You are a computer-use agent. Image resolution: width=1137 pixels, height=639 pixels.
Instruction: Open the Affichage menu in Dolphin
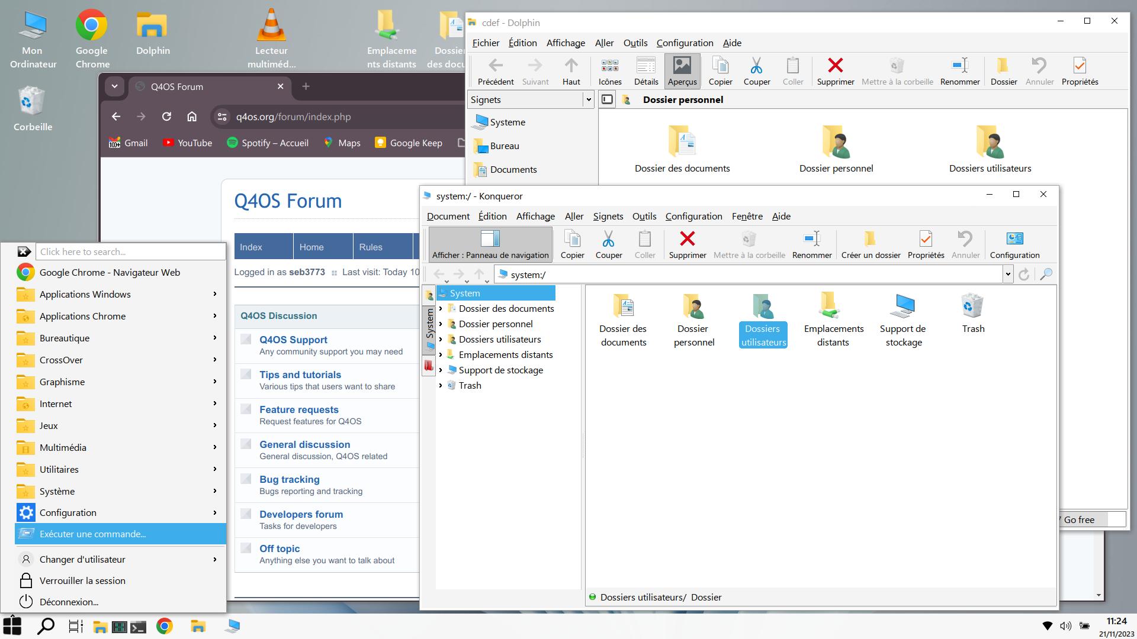[x=565, y=43]
